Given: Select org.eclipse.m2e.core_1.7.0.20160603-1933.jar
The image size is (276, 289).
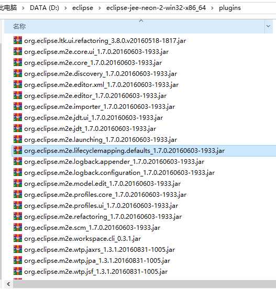Looking at the screenshot, I should (93, 63).
